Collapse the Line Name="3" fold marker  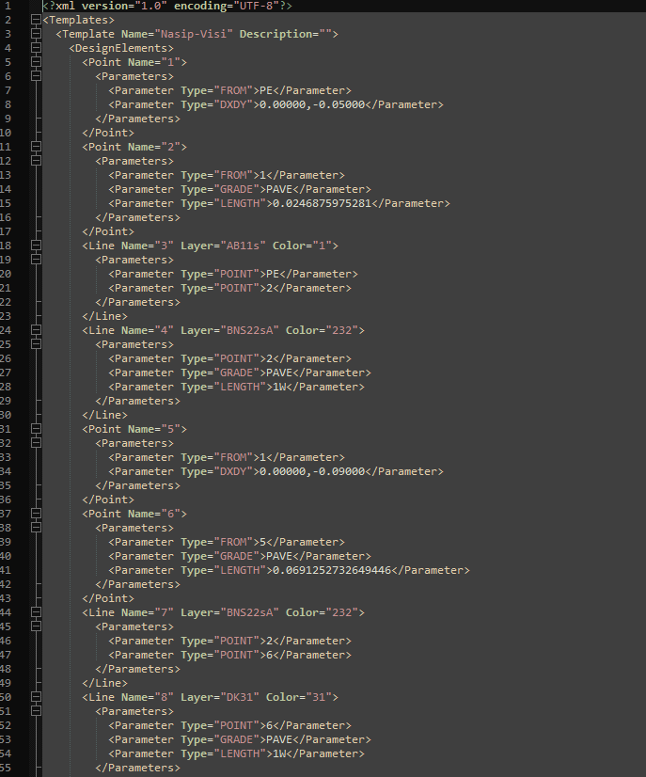[36, 246]
